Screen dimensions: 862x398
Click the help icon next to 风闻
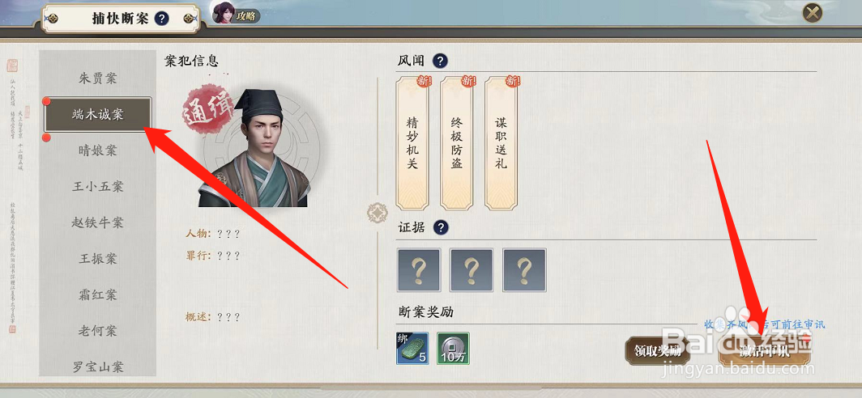point(441,61)
